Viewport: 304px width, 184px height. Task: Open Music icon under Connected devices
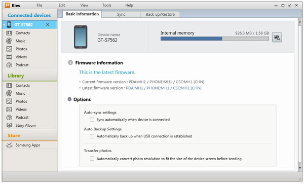coord(9,41)
